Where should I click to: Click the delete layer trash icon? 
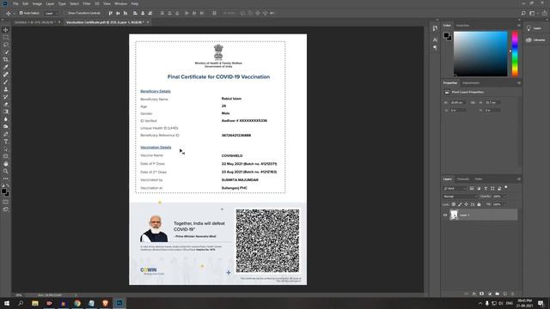513,294
